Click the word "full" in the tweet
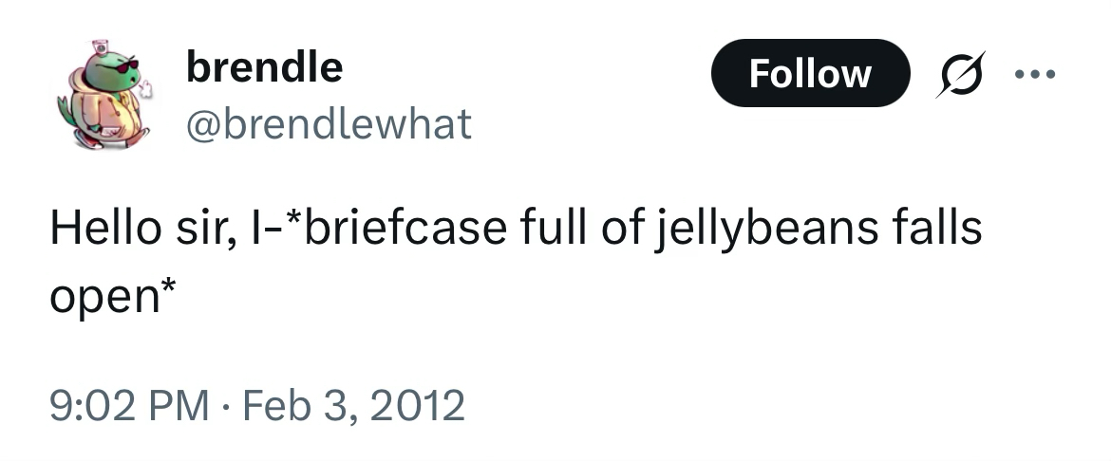The height and width of the screenshot is (461, 1111). (x=551, y=230)
